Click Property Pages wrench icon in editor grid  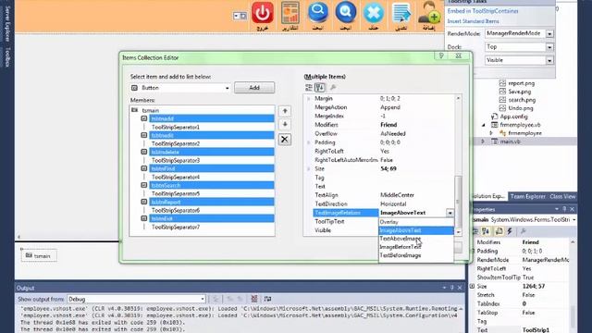333,88
